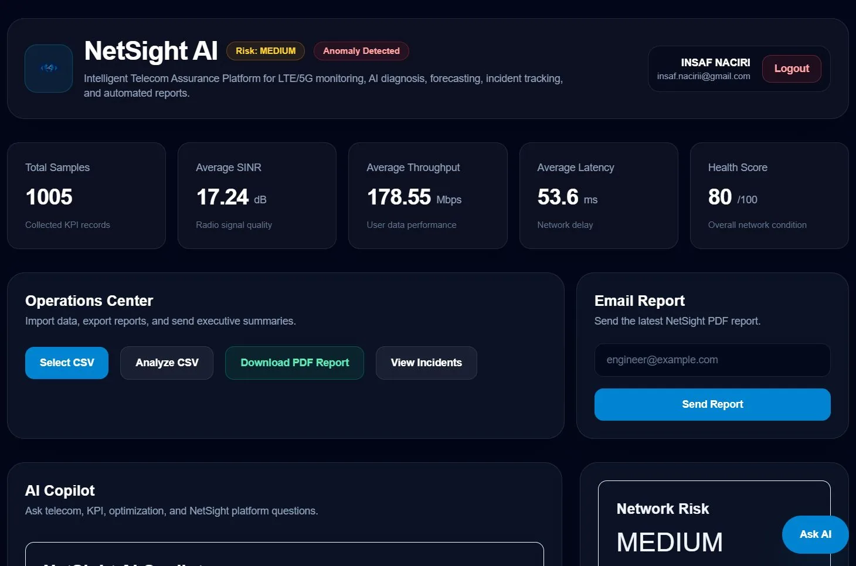Viewport: 856px width, 566px height.
Task: Click the Health Score label
Action: coord(738,168)
